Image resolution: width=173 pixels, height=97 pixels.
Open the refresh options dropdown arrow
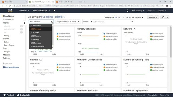click(x=168, y=17)
